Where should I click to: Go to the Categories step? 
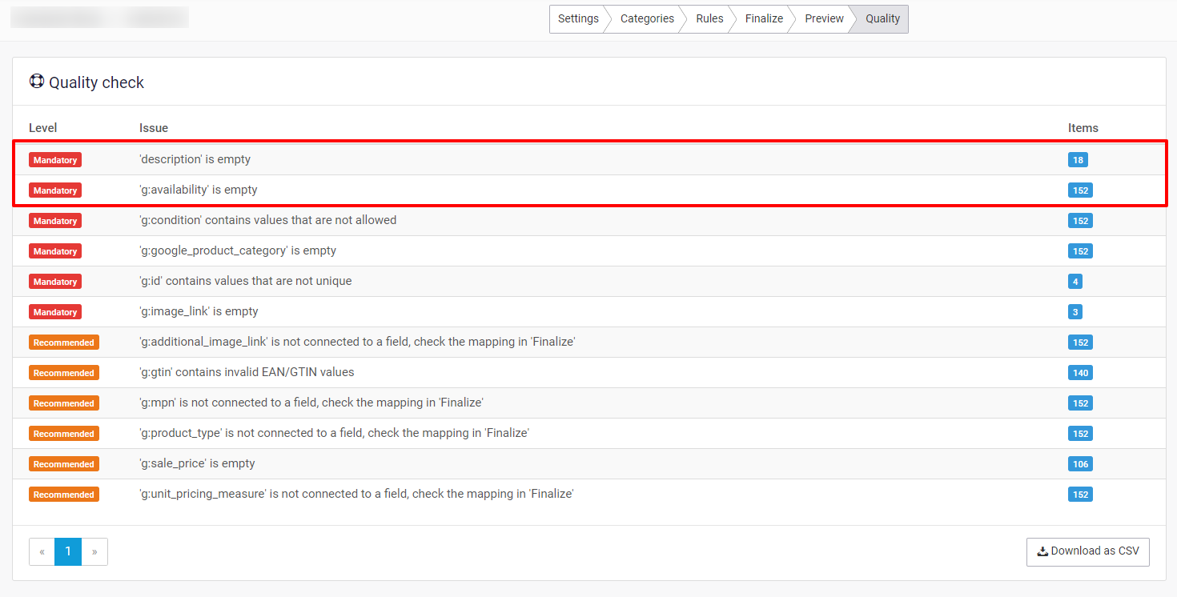[x=647, y=19]
